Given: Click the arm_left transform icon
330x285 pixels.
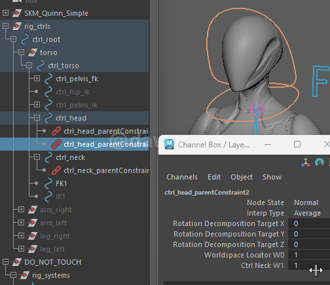Looking at the screenshot, I should coord(33,223).
